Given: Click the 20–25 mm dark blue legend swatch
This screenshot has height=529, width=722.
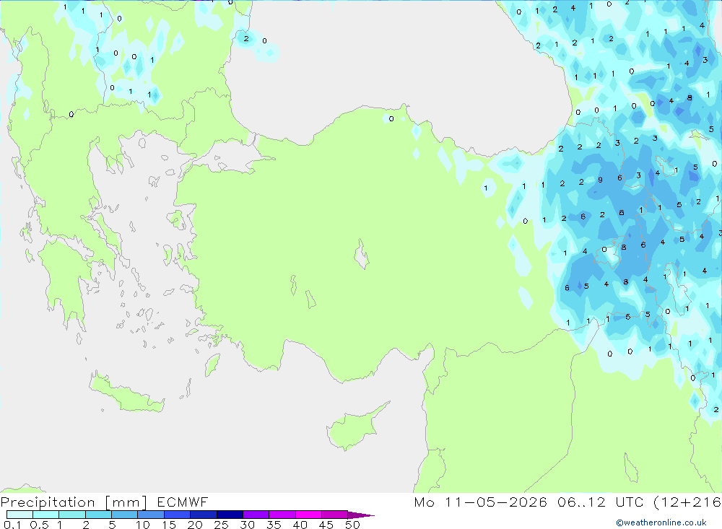Looking at the screenshot, I should [204, 515].
